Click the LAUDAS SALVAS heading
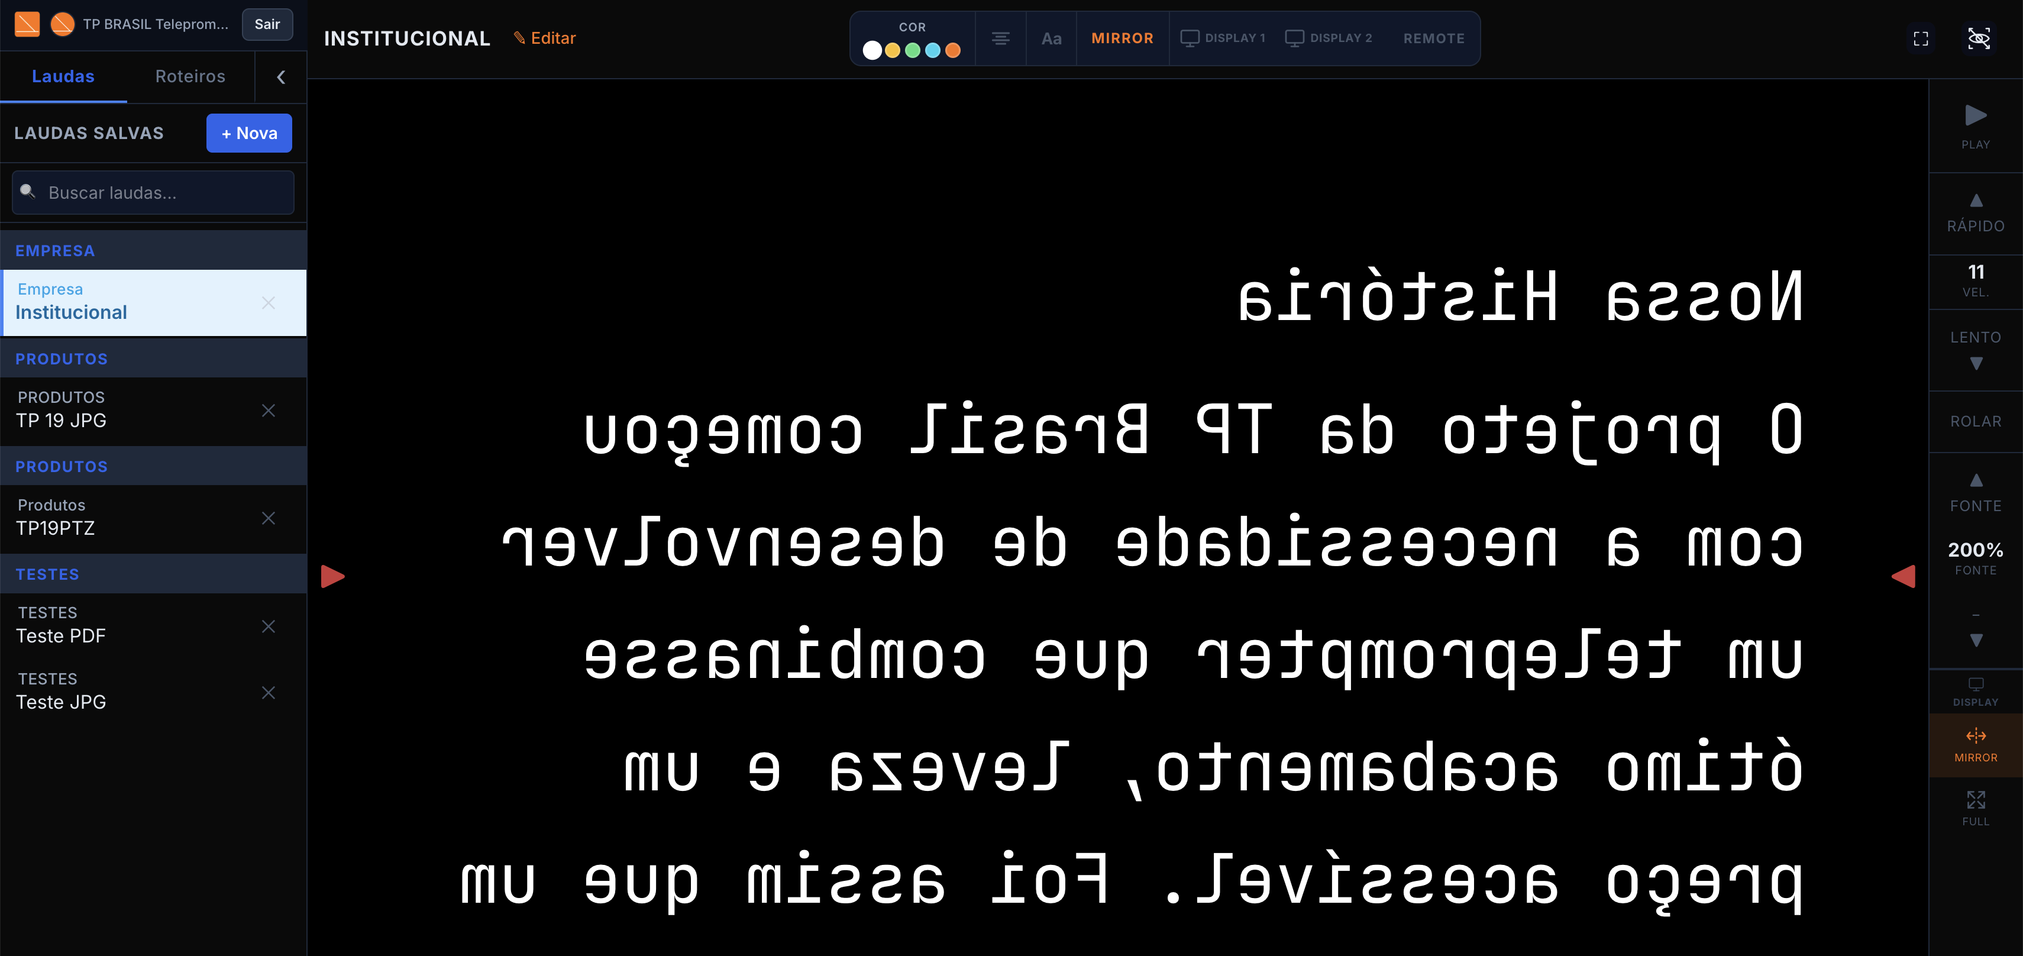Image resolution: width=2023 pixels, height=956 pixels. [x=89, y=134]
